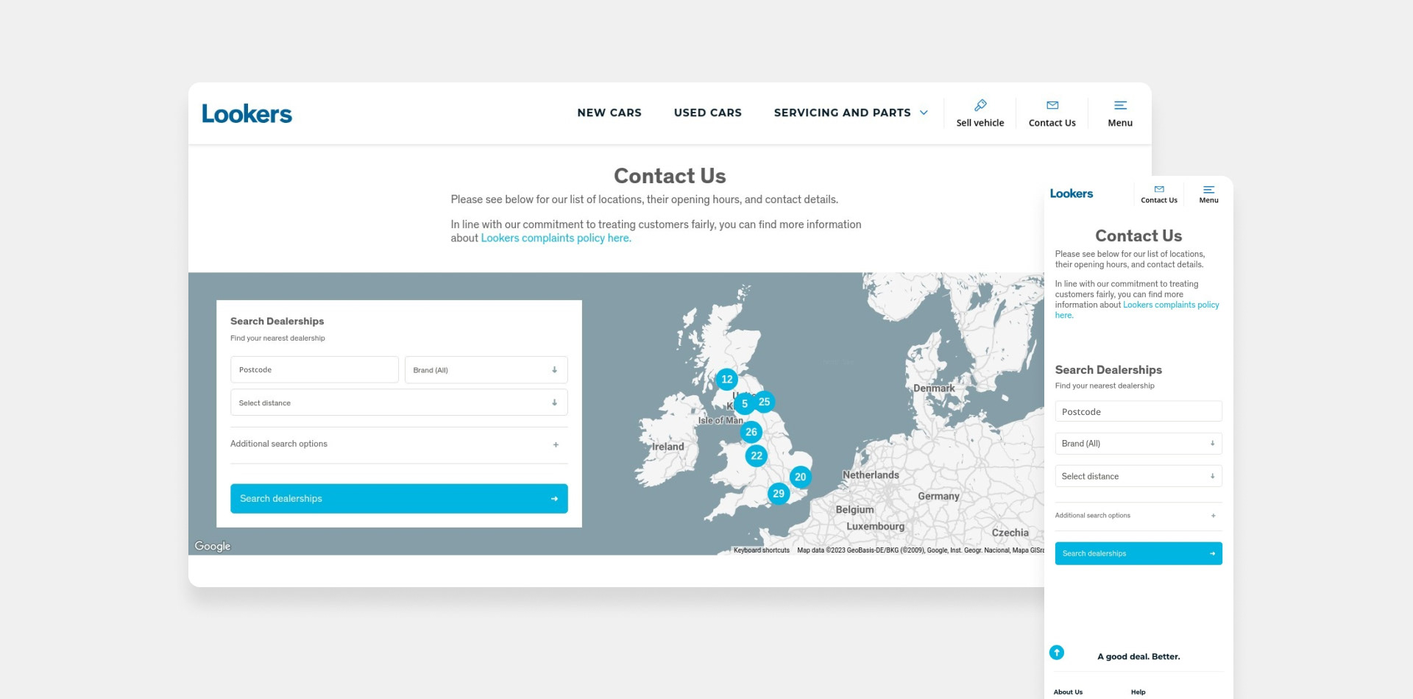Open the mobile Select distance dropdown
This screenshot has width=1413, height=699.
pyautogui.click(x=1138, y=476)
